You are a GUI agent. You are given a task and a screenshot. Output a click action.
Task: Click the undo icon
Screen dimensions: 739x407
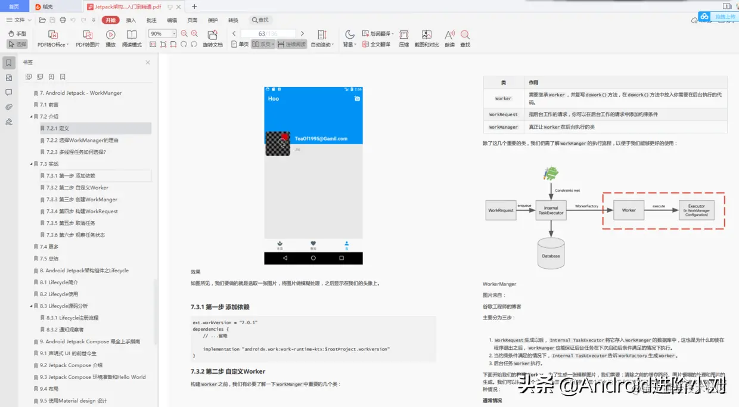(73, 20)
